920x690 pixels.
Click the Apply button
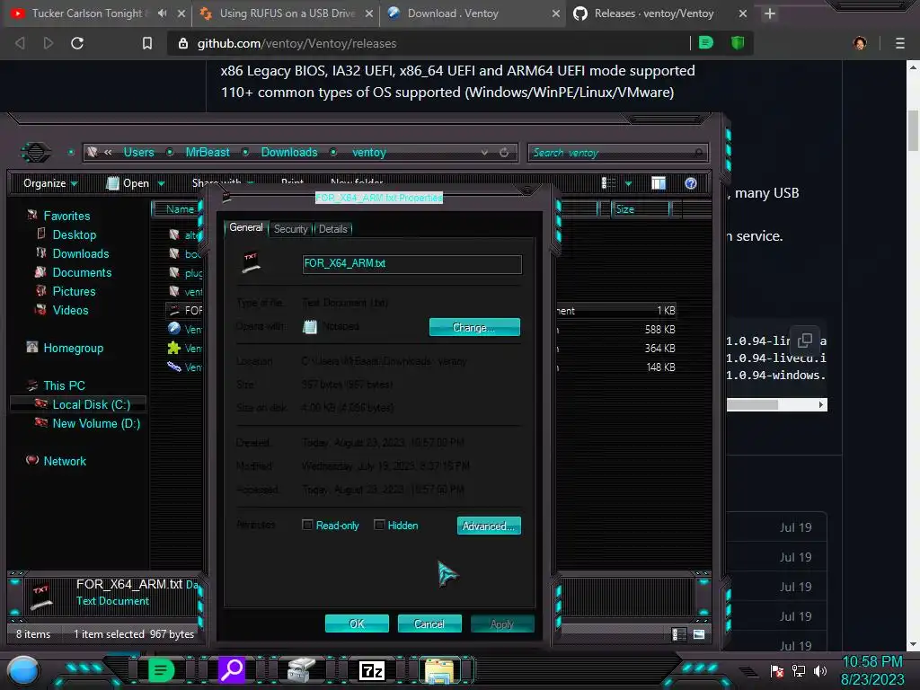pyautogui.click(x=502, y=624)
